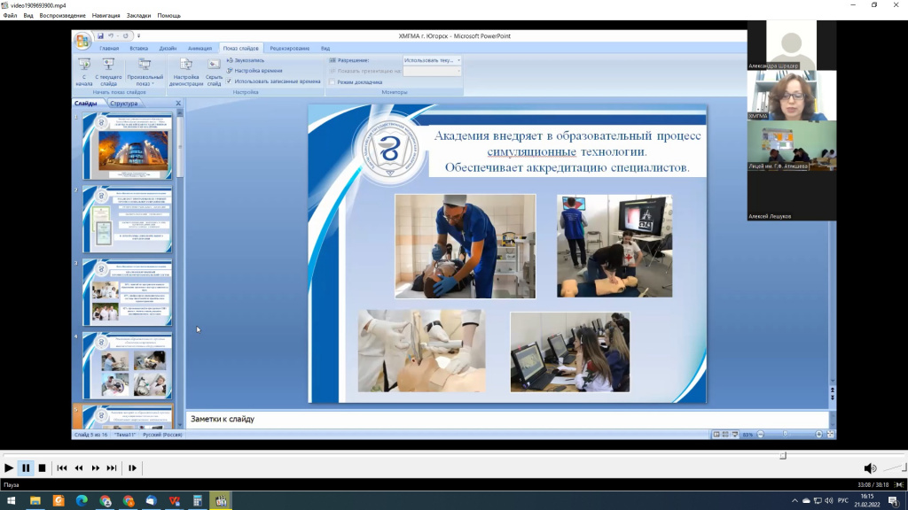Select the third slide thumbnail
The width and height of the screenshot is (908, 510).
[x=127, y=292]
